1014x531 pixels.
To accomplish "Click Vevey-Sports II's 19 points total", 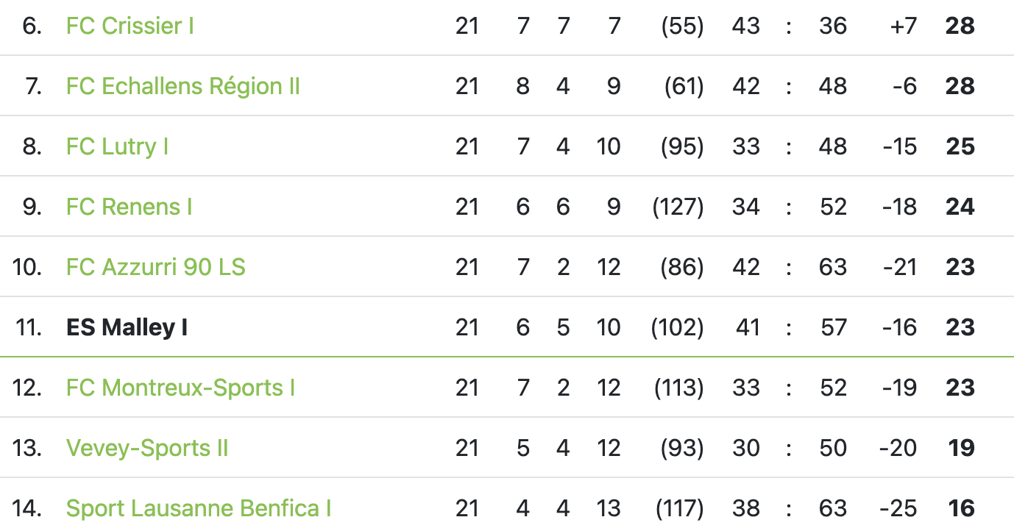I will point(962,448).
